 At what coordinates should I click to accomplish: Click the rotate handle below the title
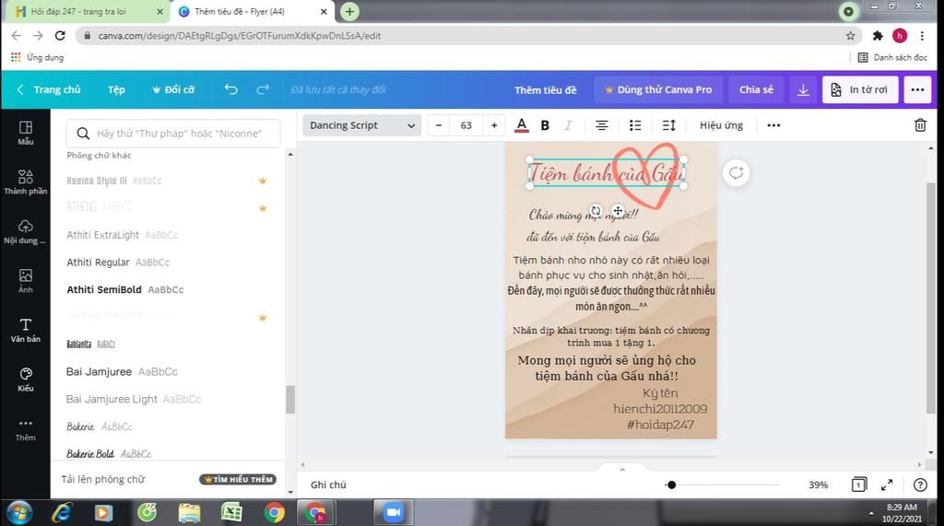click(x=596, y=211)
